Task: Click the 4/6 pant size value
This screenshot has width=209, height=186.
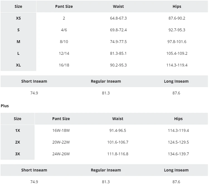Action: [x=64, y=30]
